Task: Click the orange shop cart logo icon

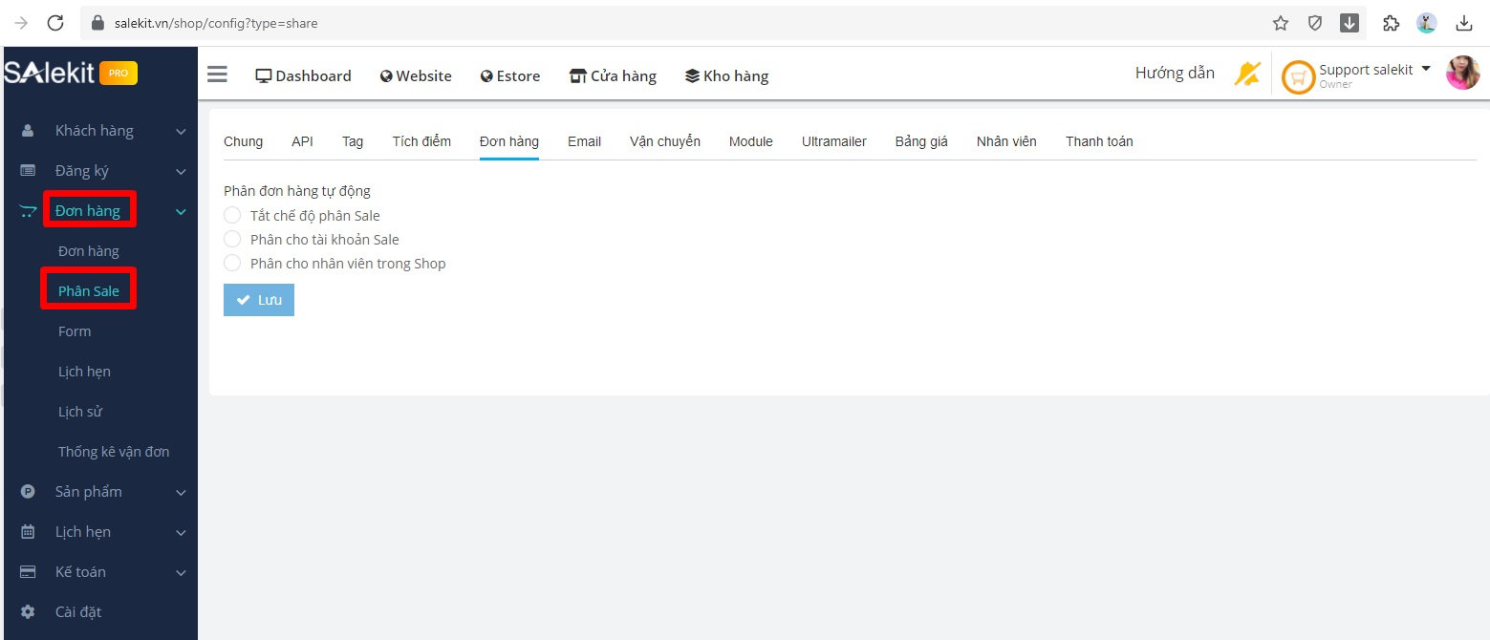Action: (1298, 76)
